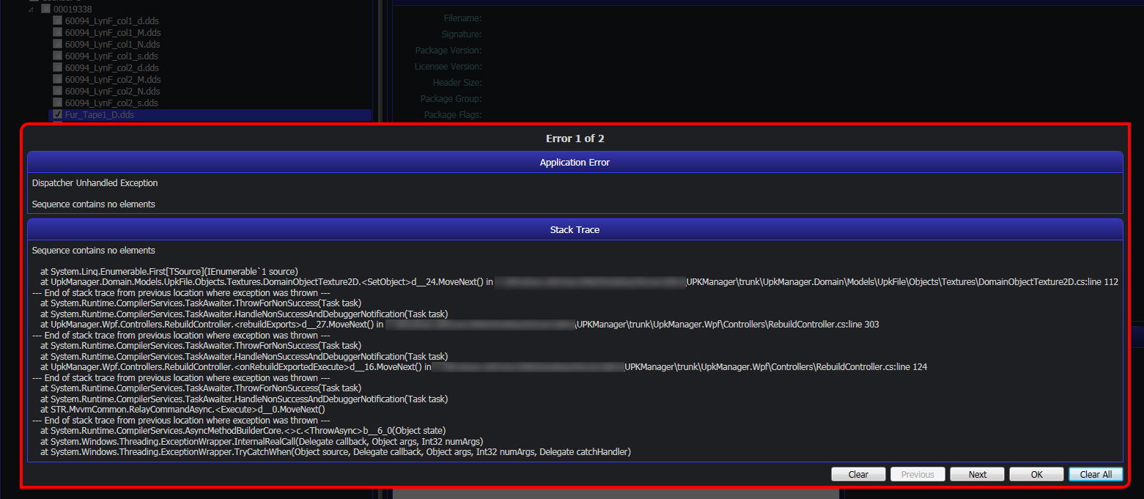Screen dimensions: 1144x499
Task: Click the Clear All button
Action: click(1096, 474)
